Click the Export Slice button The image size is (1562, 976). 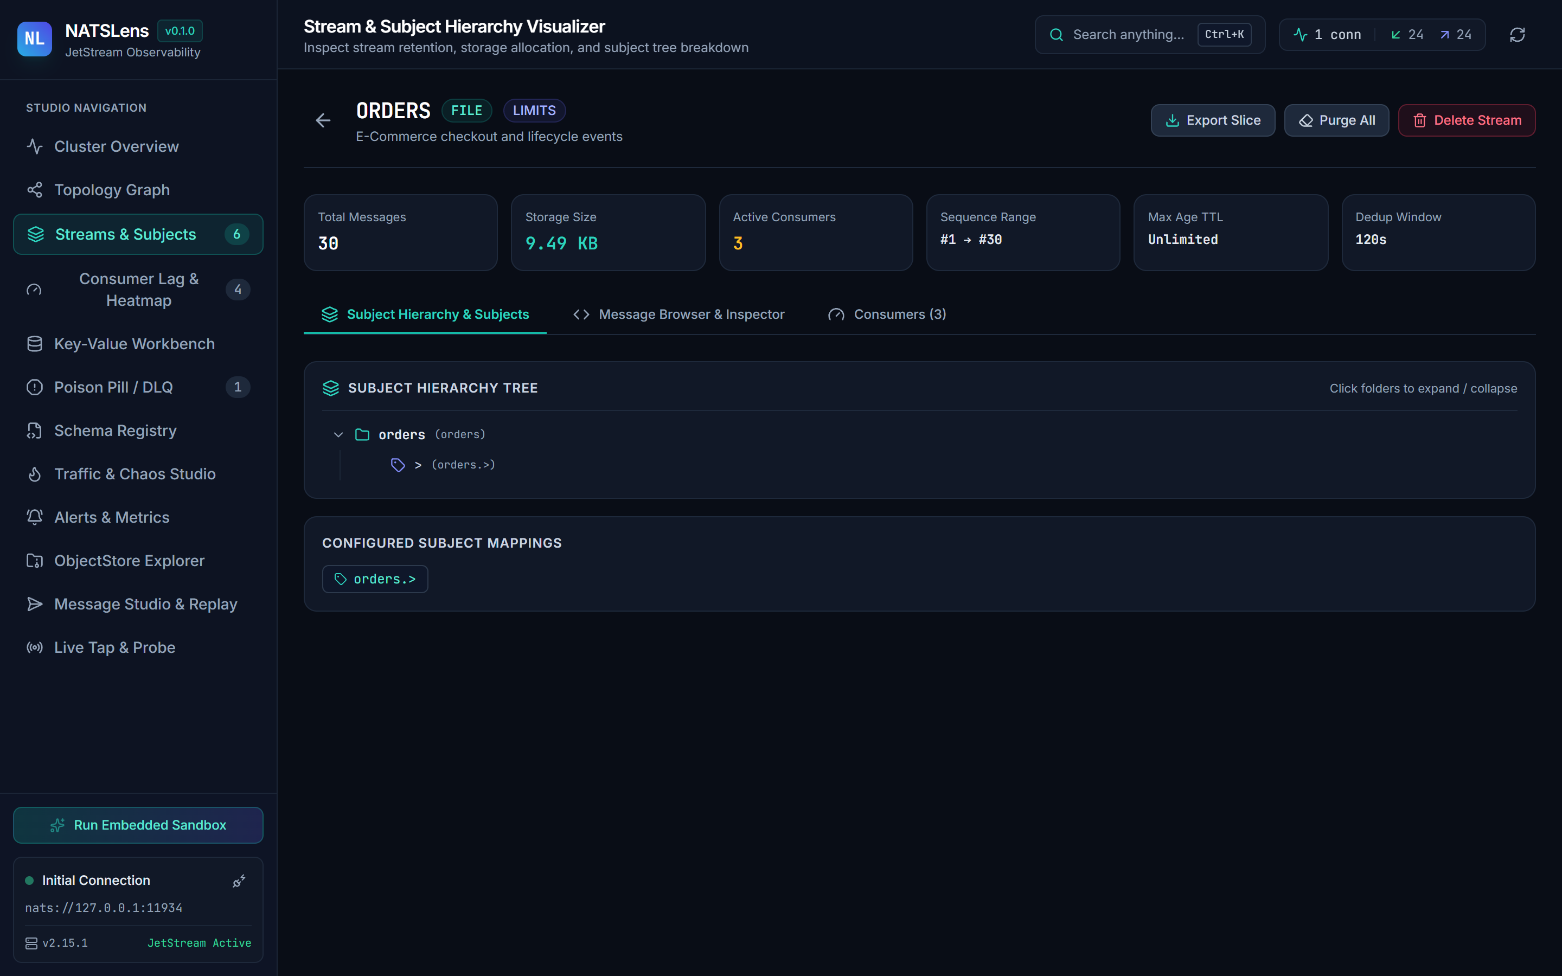pyautogui.click(x=1213, y=121)
